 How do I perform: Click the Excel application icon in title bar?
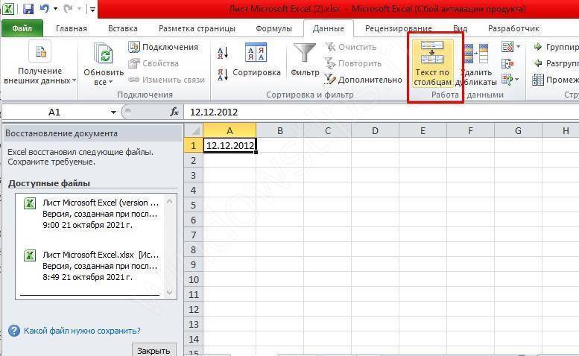pos(8,8)
